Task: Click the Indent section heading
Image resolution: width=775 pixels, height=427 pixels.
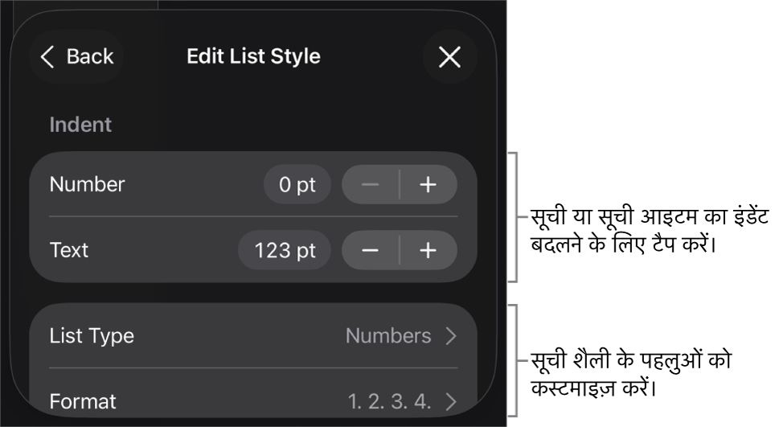Action: 80,125
